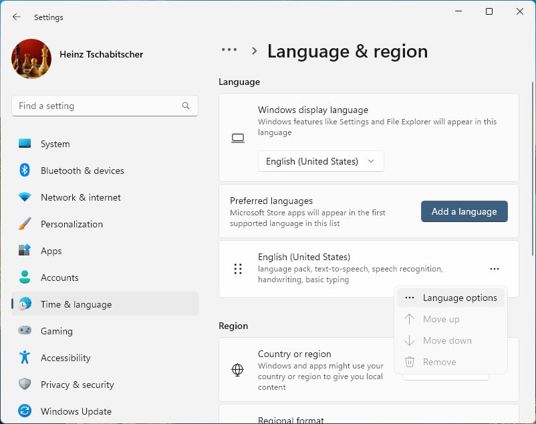Open the Apps icon in sidebar
This screenshot has height=424, width=536.
[x=25, y=250]
